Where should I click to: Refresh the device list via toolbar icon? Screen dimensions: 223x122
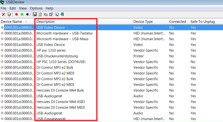(x=40, y=14)
